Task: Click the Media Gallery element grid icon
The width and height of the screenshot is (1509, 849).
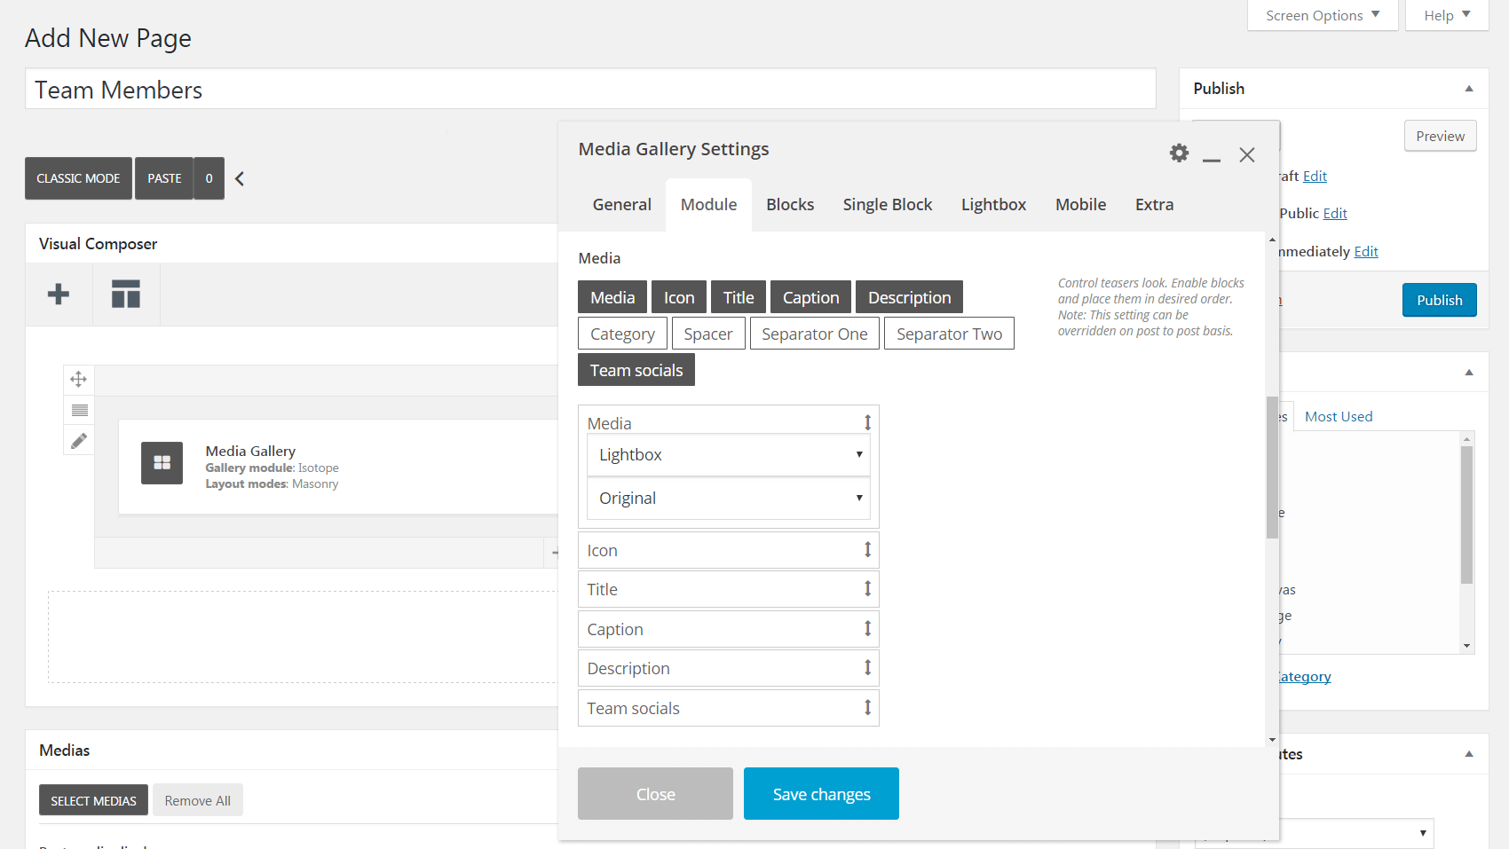Action: click(x=162, y=463)
